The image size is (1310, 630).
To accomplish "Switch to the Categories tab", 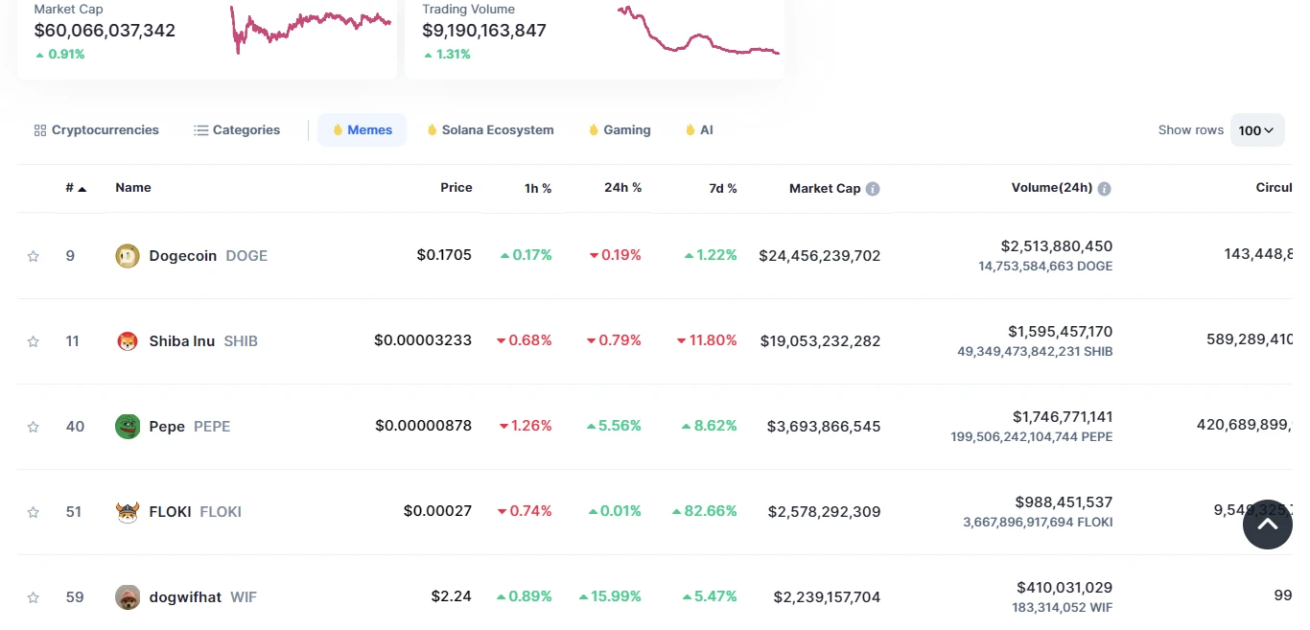I will tap(237, 130).
